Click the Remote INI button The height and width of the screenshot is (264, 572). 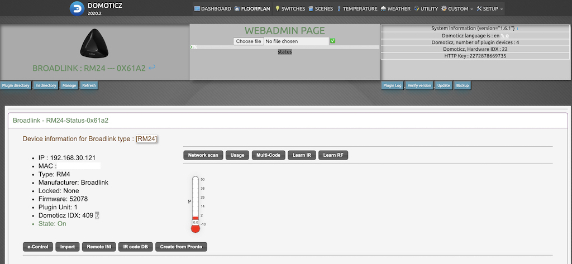tap(99, 247)
